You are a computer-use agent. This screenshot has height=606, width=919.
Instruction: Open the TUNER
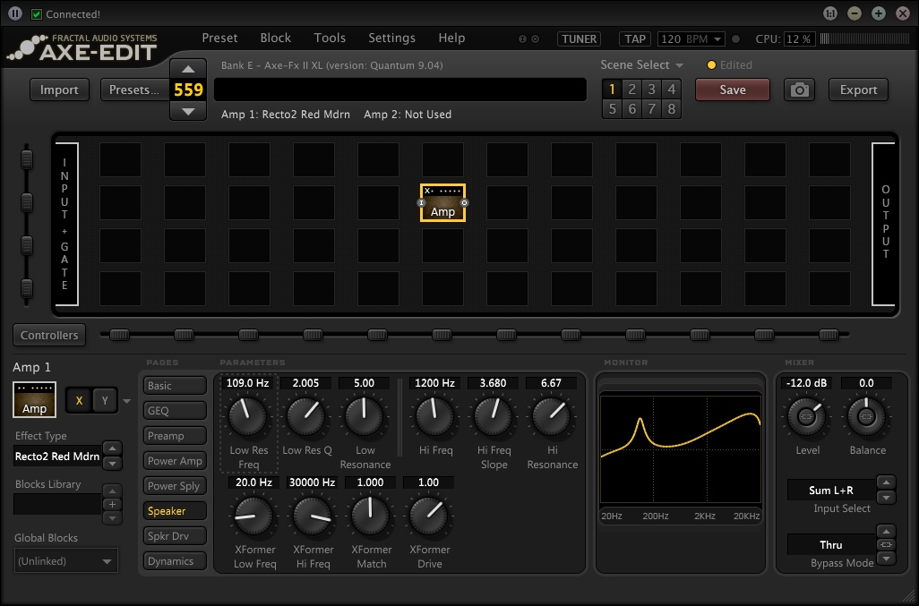click(579, 39)
